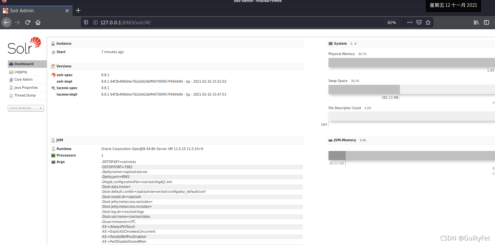The image size is (495, 245).
Task: Toggle the browser sidebar icon
Action: click(x=487, y=22)
